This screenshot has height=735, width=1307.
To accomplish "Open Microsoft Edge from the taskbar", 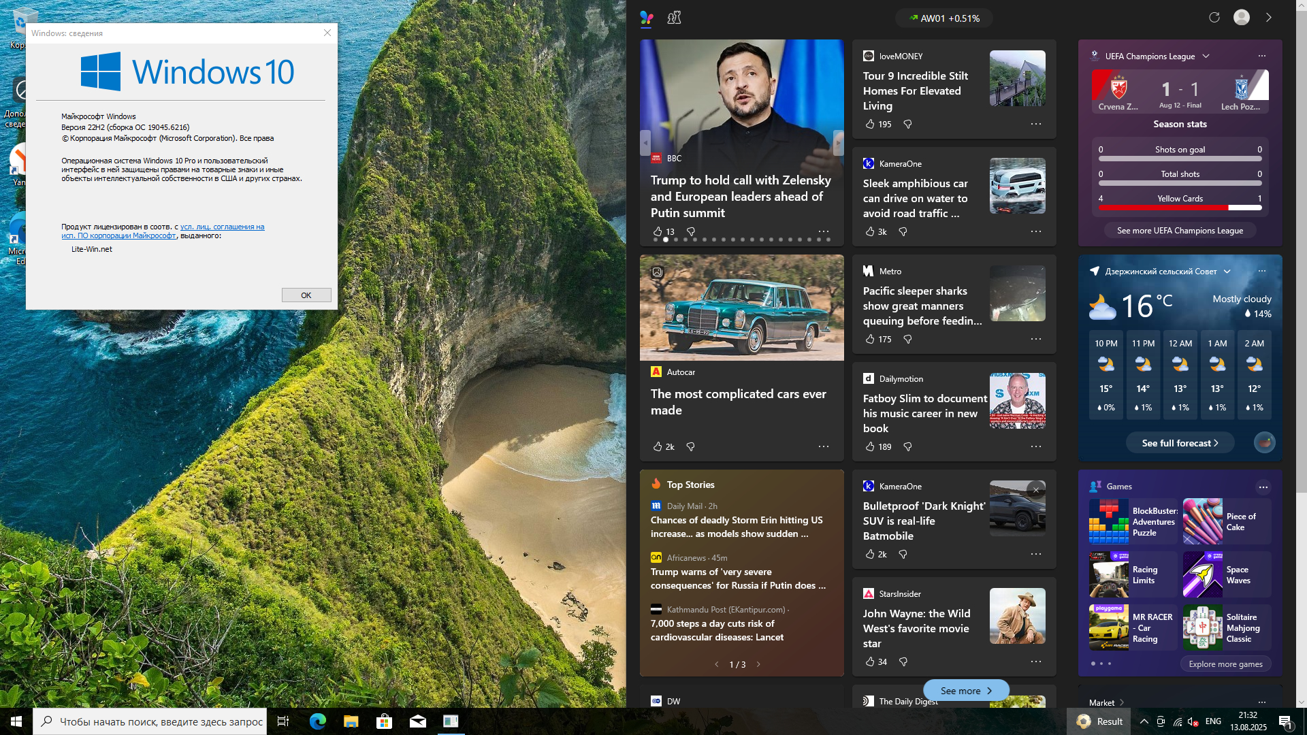I will (317, 721).
